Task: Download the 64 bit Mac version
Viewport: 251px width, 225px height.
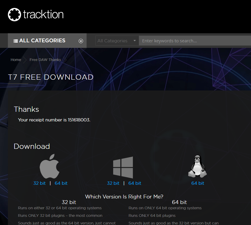Action: 61,183
